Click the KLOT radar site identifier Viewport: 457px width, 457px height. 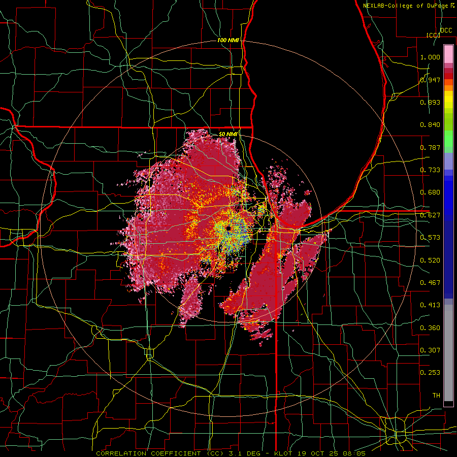tap(283, 453)
